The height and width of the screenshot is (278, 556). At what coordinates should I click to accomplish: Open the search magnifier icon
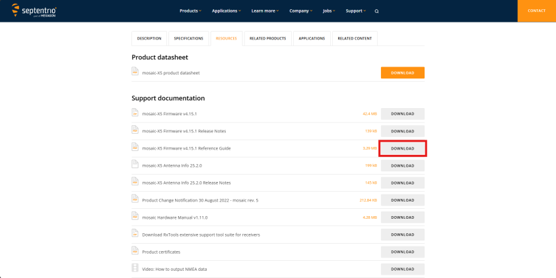point(376,11)
